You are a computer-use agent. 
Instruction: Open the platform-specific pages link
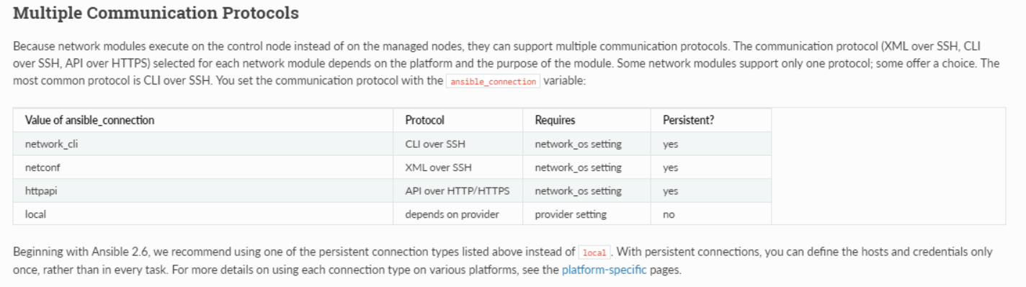[604, 270]
